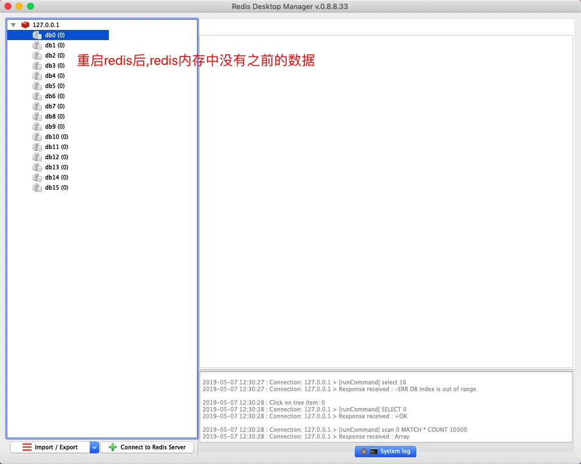This screenshot has height=464, width=581.
Task: Open database db1 (0)
Action: [55, 45]
